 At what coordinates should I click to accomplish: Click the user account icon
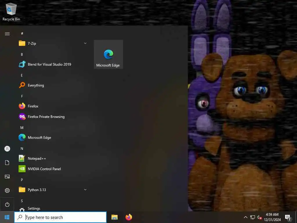(x=7, y=149)
